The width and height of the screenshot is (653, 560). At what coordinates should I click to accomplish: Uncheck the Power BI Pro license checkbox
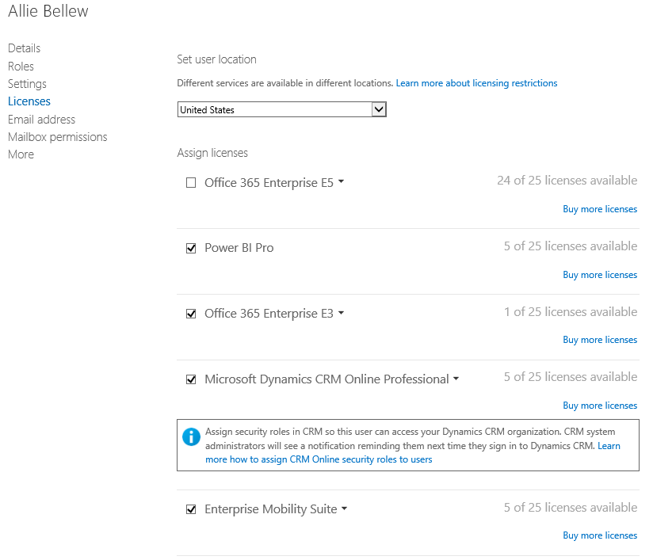pyautogui.click(x=191, y=248)
